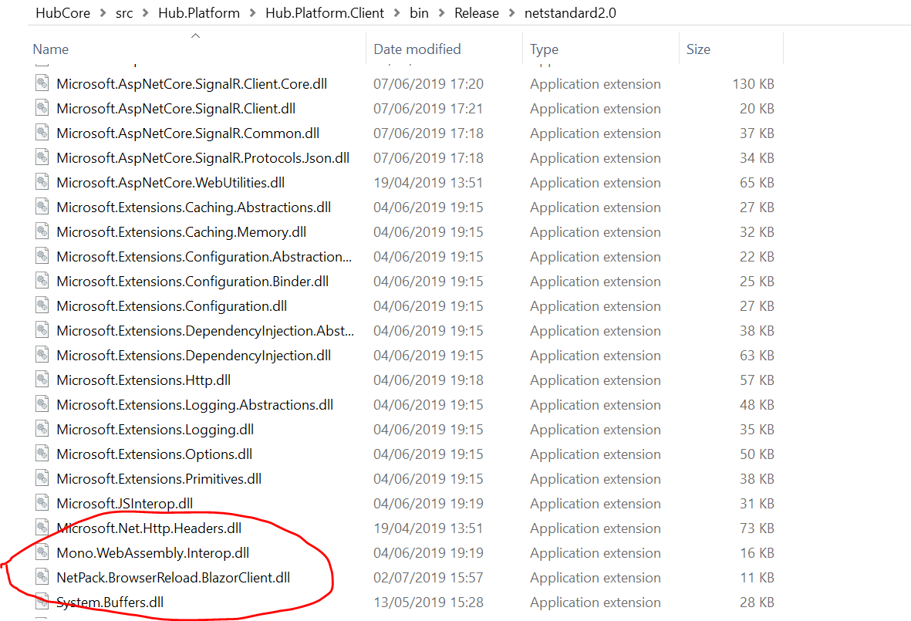Image resolution: width=911 pixels, height=621 pixels.
Task: Click the Microsoft.Net.Http.Headers.dll file icon
Action: 42,528
